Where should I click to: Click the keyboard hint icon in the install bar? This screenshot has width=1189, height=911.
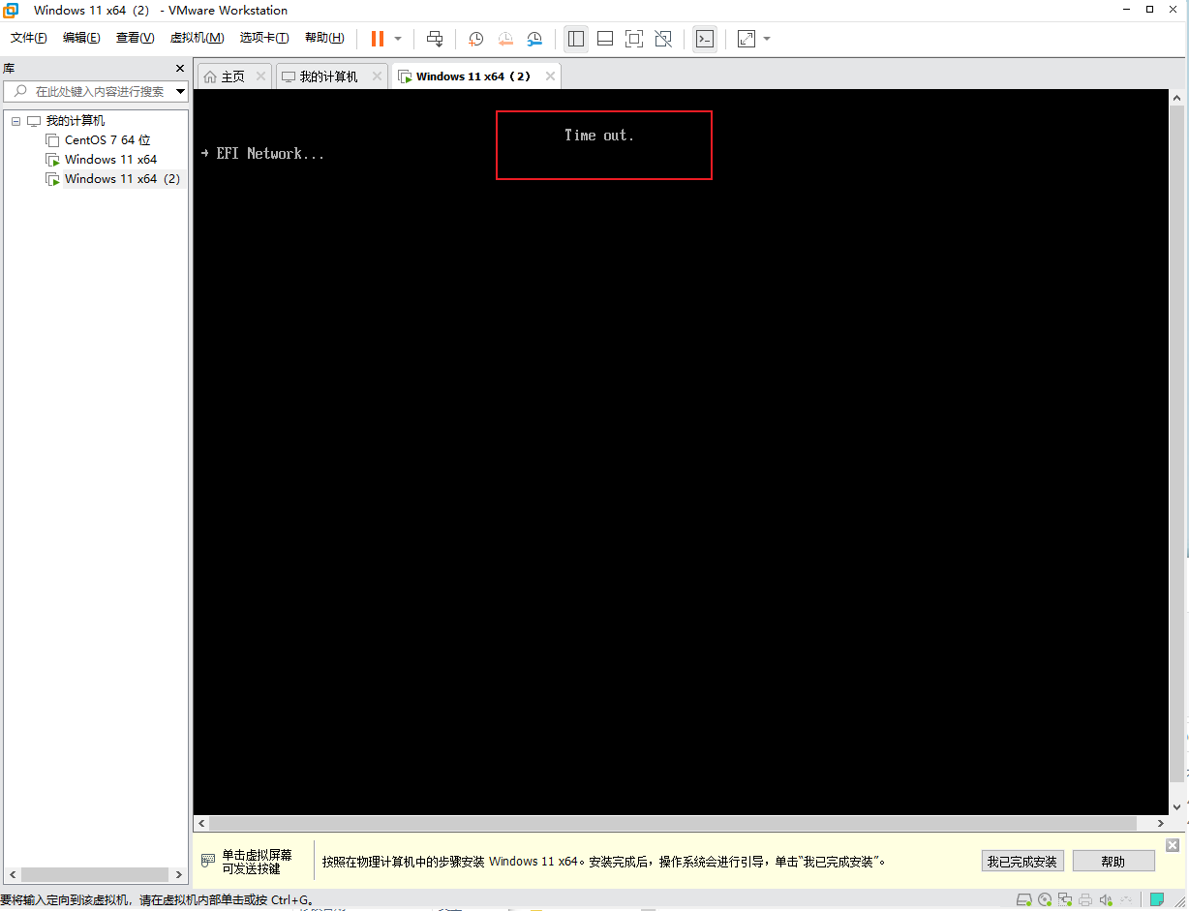(x=208, y=861)
